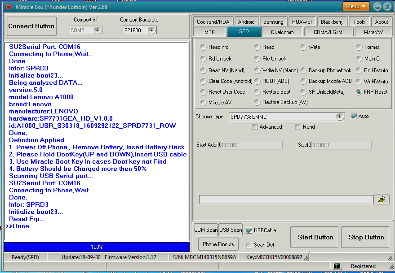The height and width of the screenshot is (273, 395).
Task: Toggle the USBCable checkbox
Action: pos(249,230)
